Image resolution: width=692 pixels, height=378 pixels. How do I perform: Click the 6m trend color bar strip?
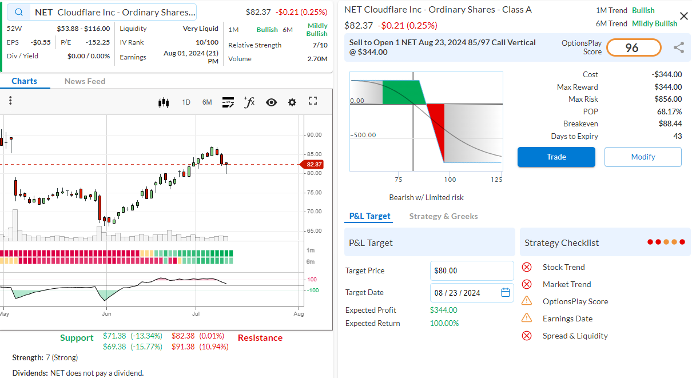[x=116, y=261]
